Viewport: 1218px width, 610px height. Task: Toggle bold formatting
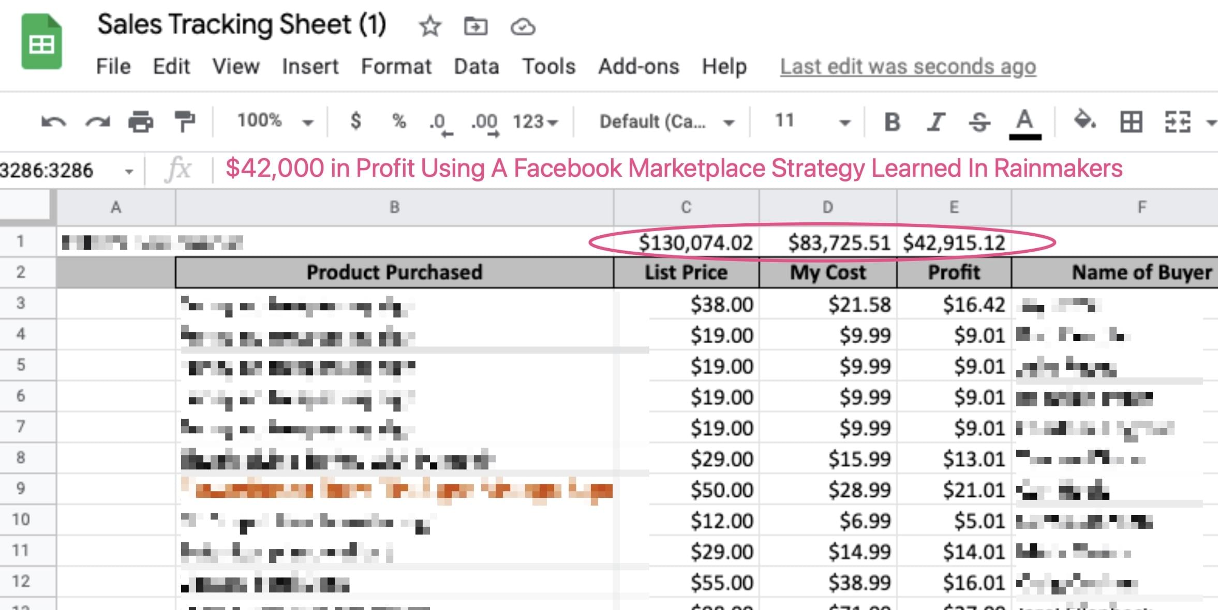pyautogui.click(x=892, y=122)
